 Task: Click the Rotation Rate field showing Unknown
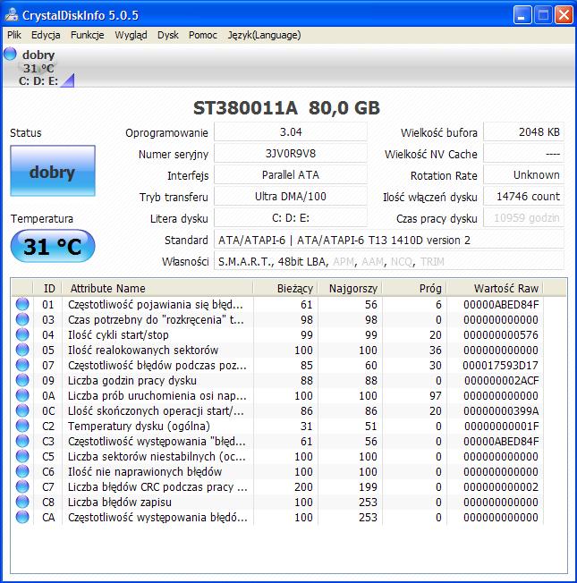point(523,175)
